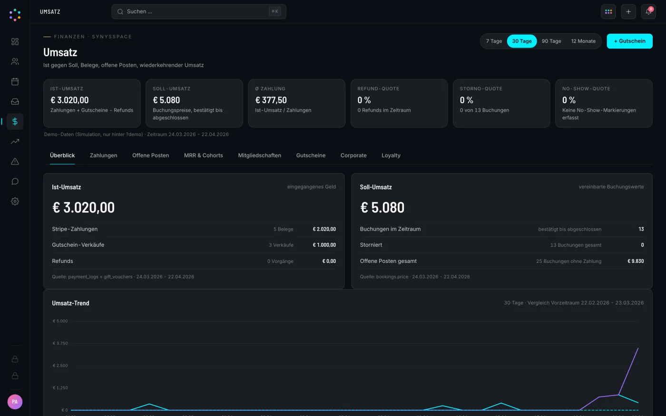
Task: Open the dashboard grid icon in sidebar
Action: (15, 42)
